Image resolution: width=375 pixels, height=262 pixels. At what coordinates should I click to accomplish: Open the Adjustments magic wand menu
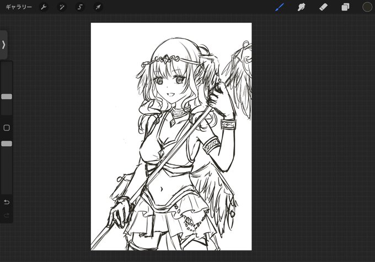point(62,7)
